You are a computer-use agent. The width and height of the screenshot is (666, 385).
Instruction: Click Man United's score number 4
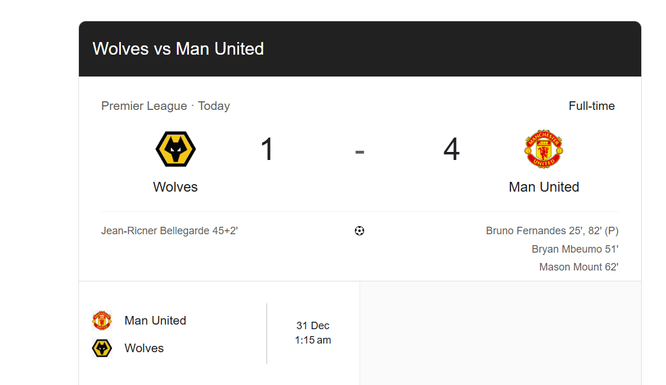click(x=451, y=150)
